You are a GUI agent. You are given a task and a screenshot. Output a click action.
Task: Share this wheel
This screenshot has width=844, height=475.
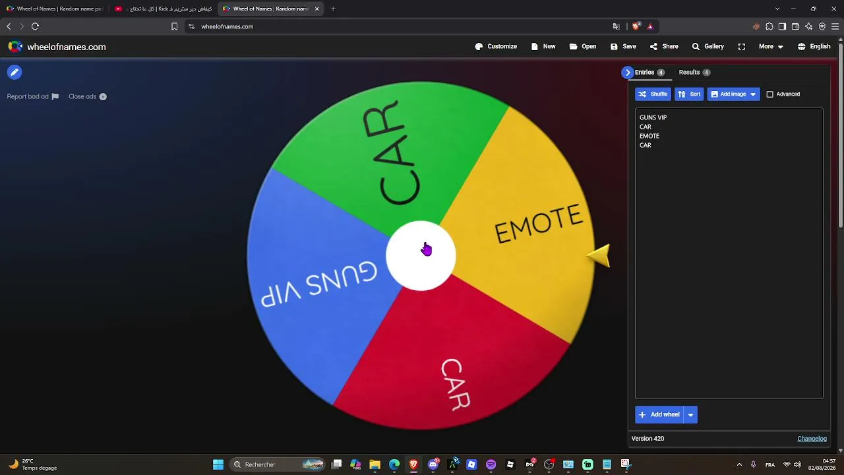pos(664,47)
